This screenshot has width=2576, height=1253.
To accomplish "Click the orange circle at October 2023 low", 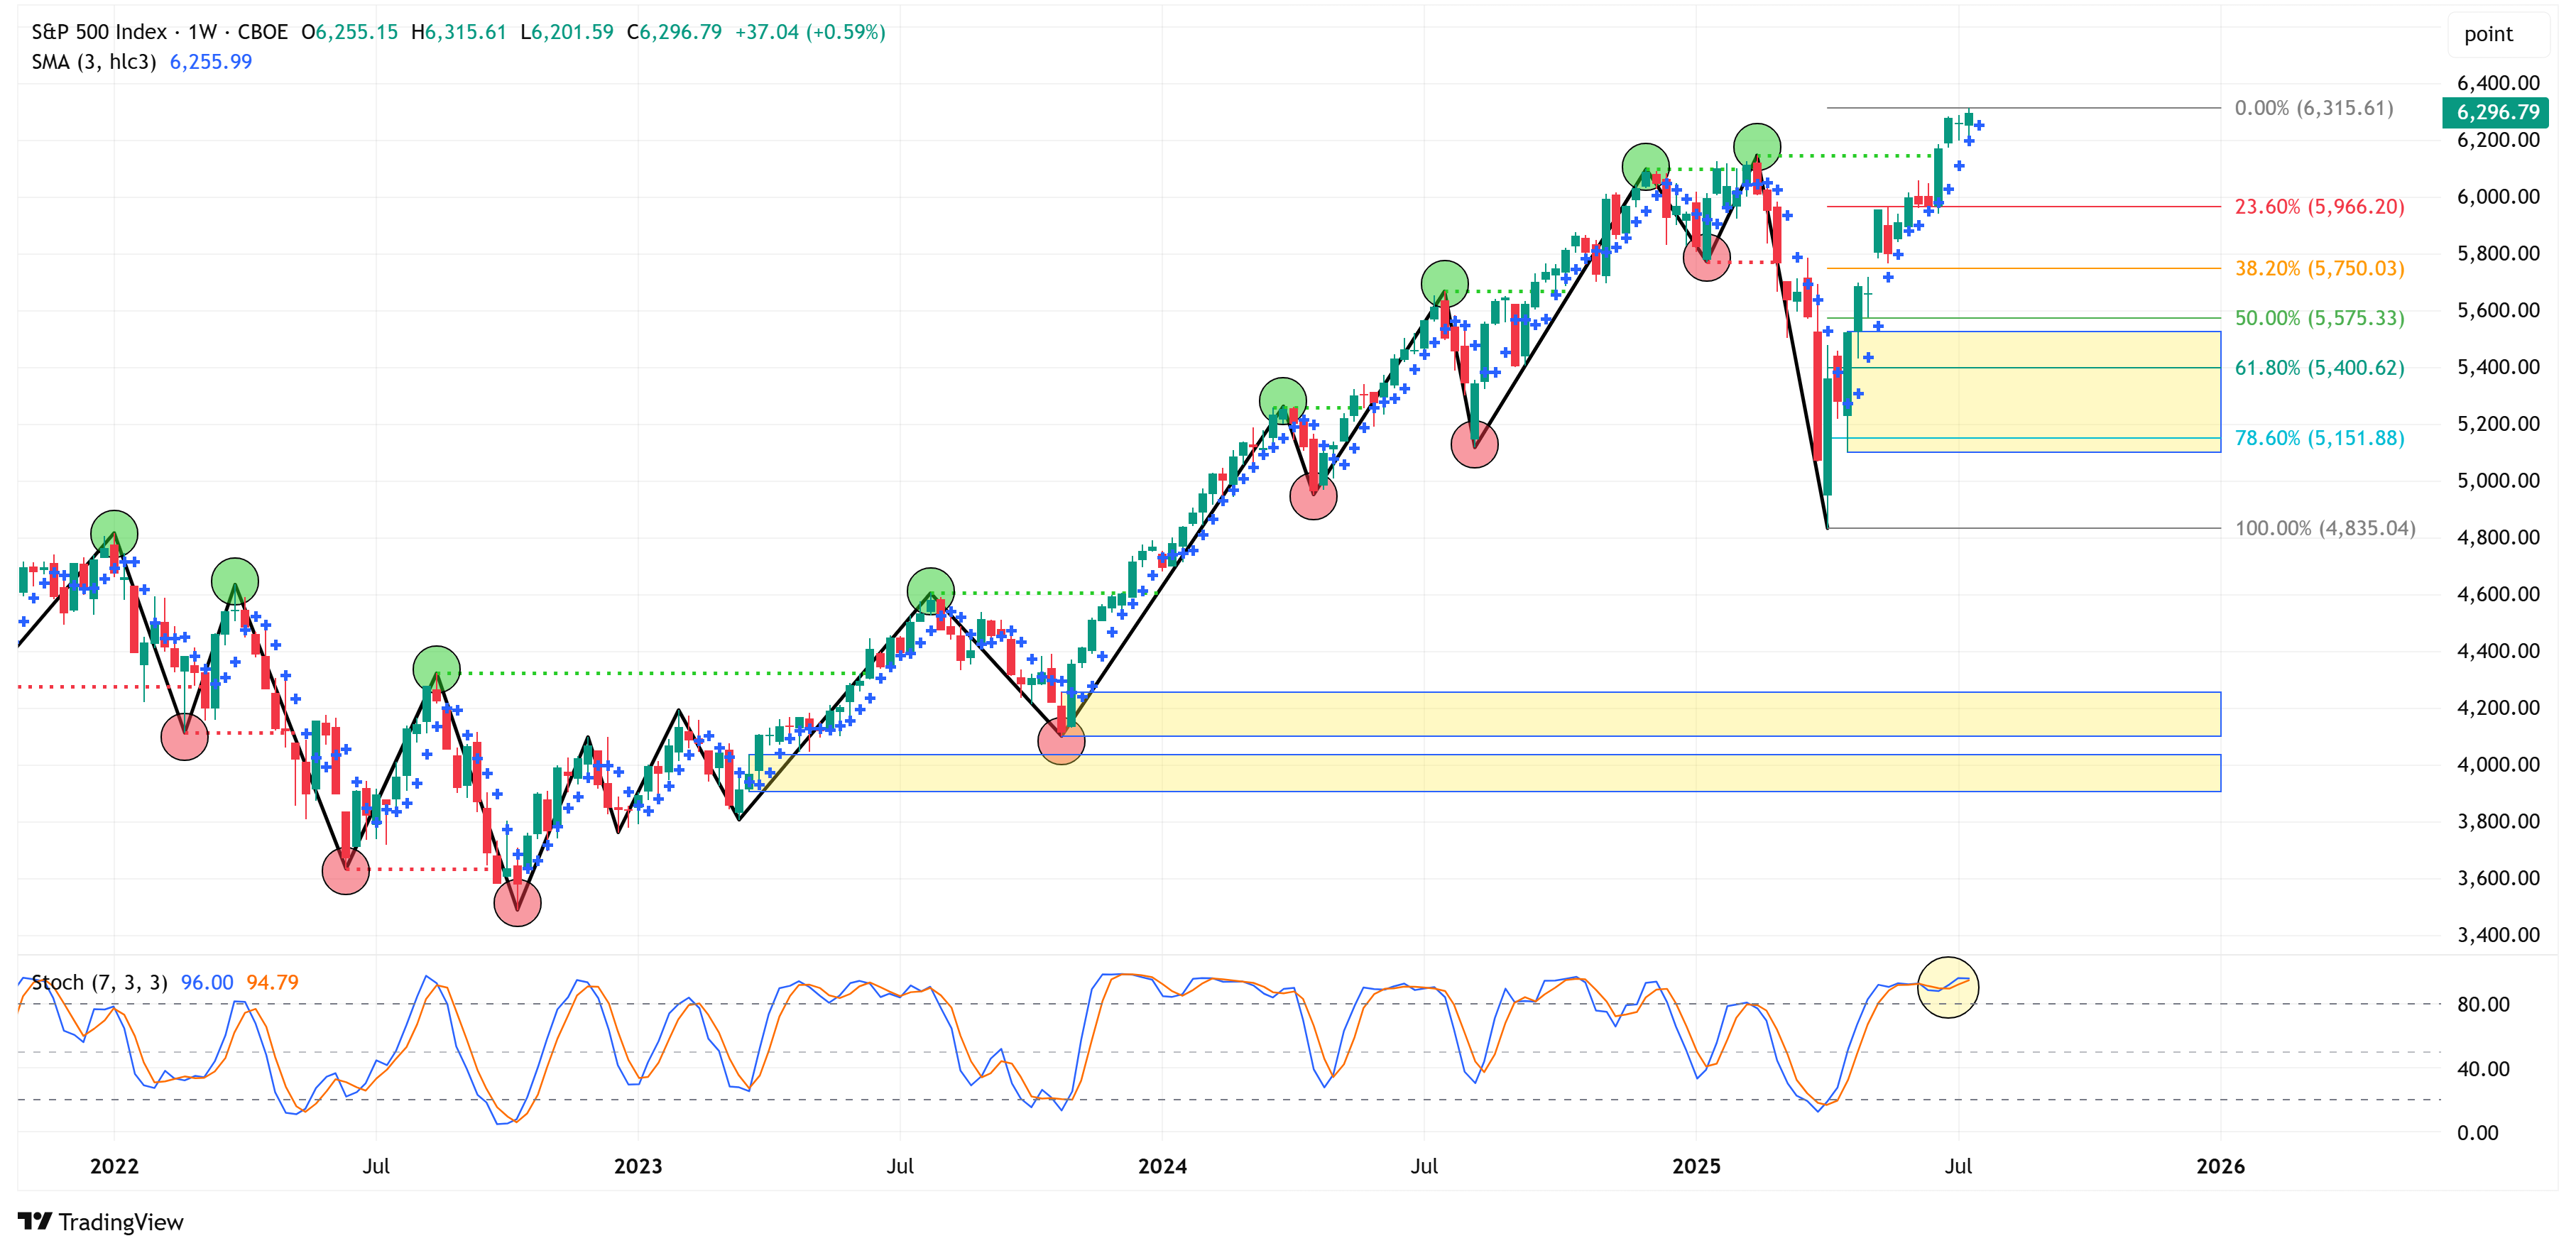I will (1061, 741).
